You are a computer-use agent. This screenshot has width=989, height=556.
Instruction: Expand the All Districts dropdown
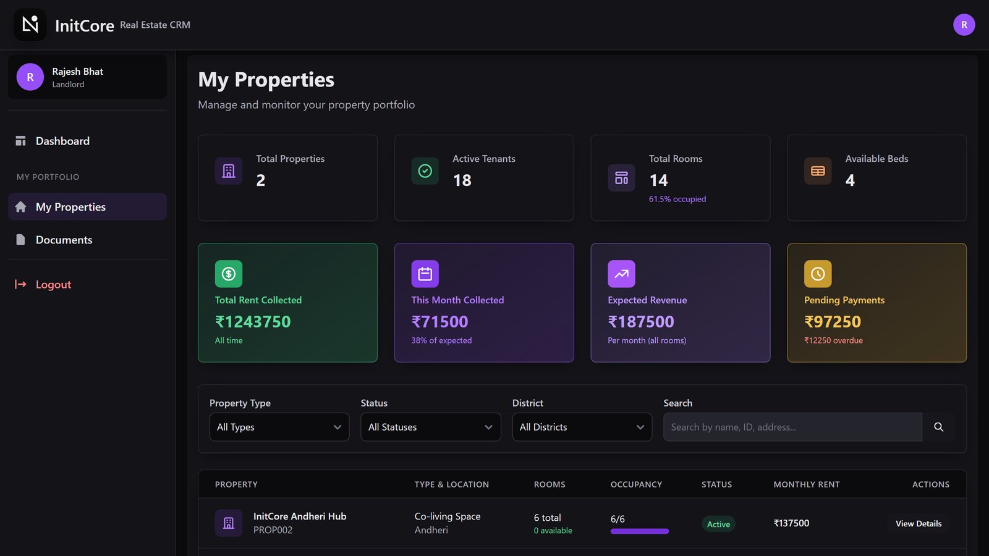tap(582, 427)
